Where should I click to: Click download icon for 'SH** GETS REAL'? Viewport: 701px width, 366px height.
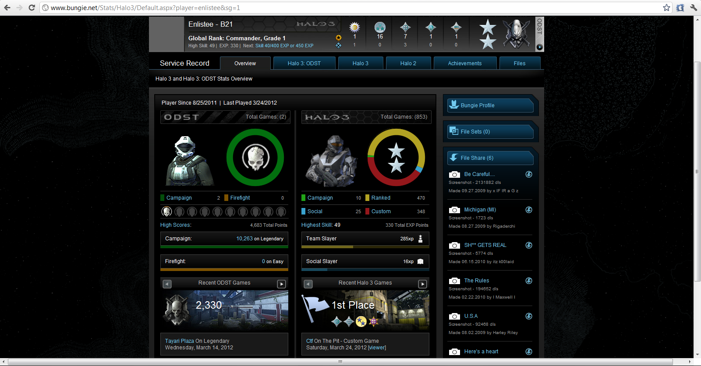(529, 245)
